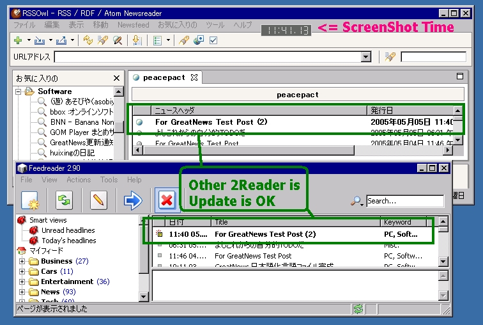
Task: Sort by Title column in Feedreader
Action: click(x=296, y=223)
